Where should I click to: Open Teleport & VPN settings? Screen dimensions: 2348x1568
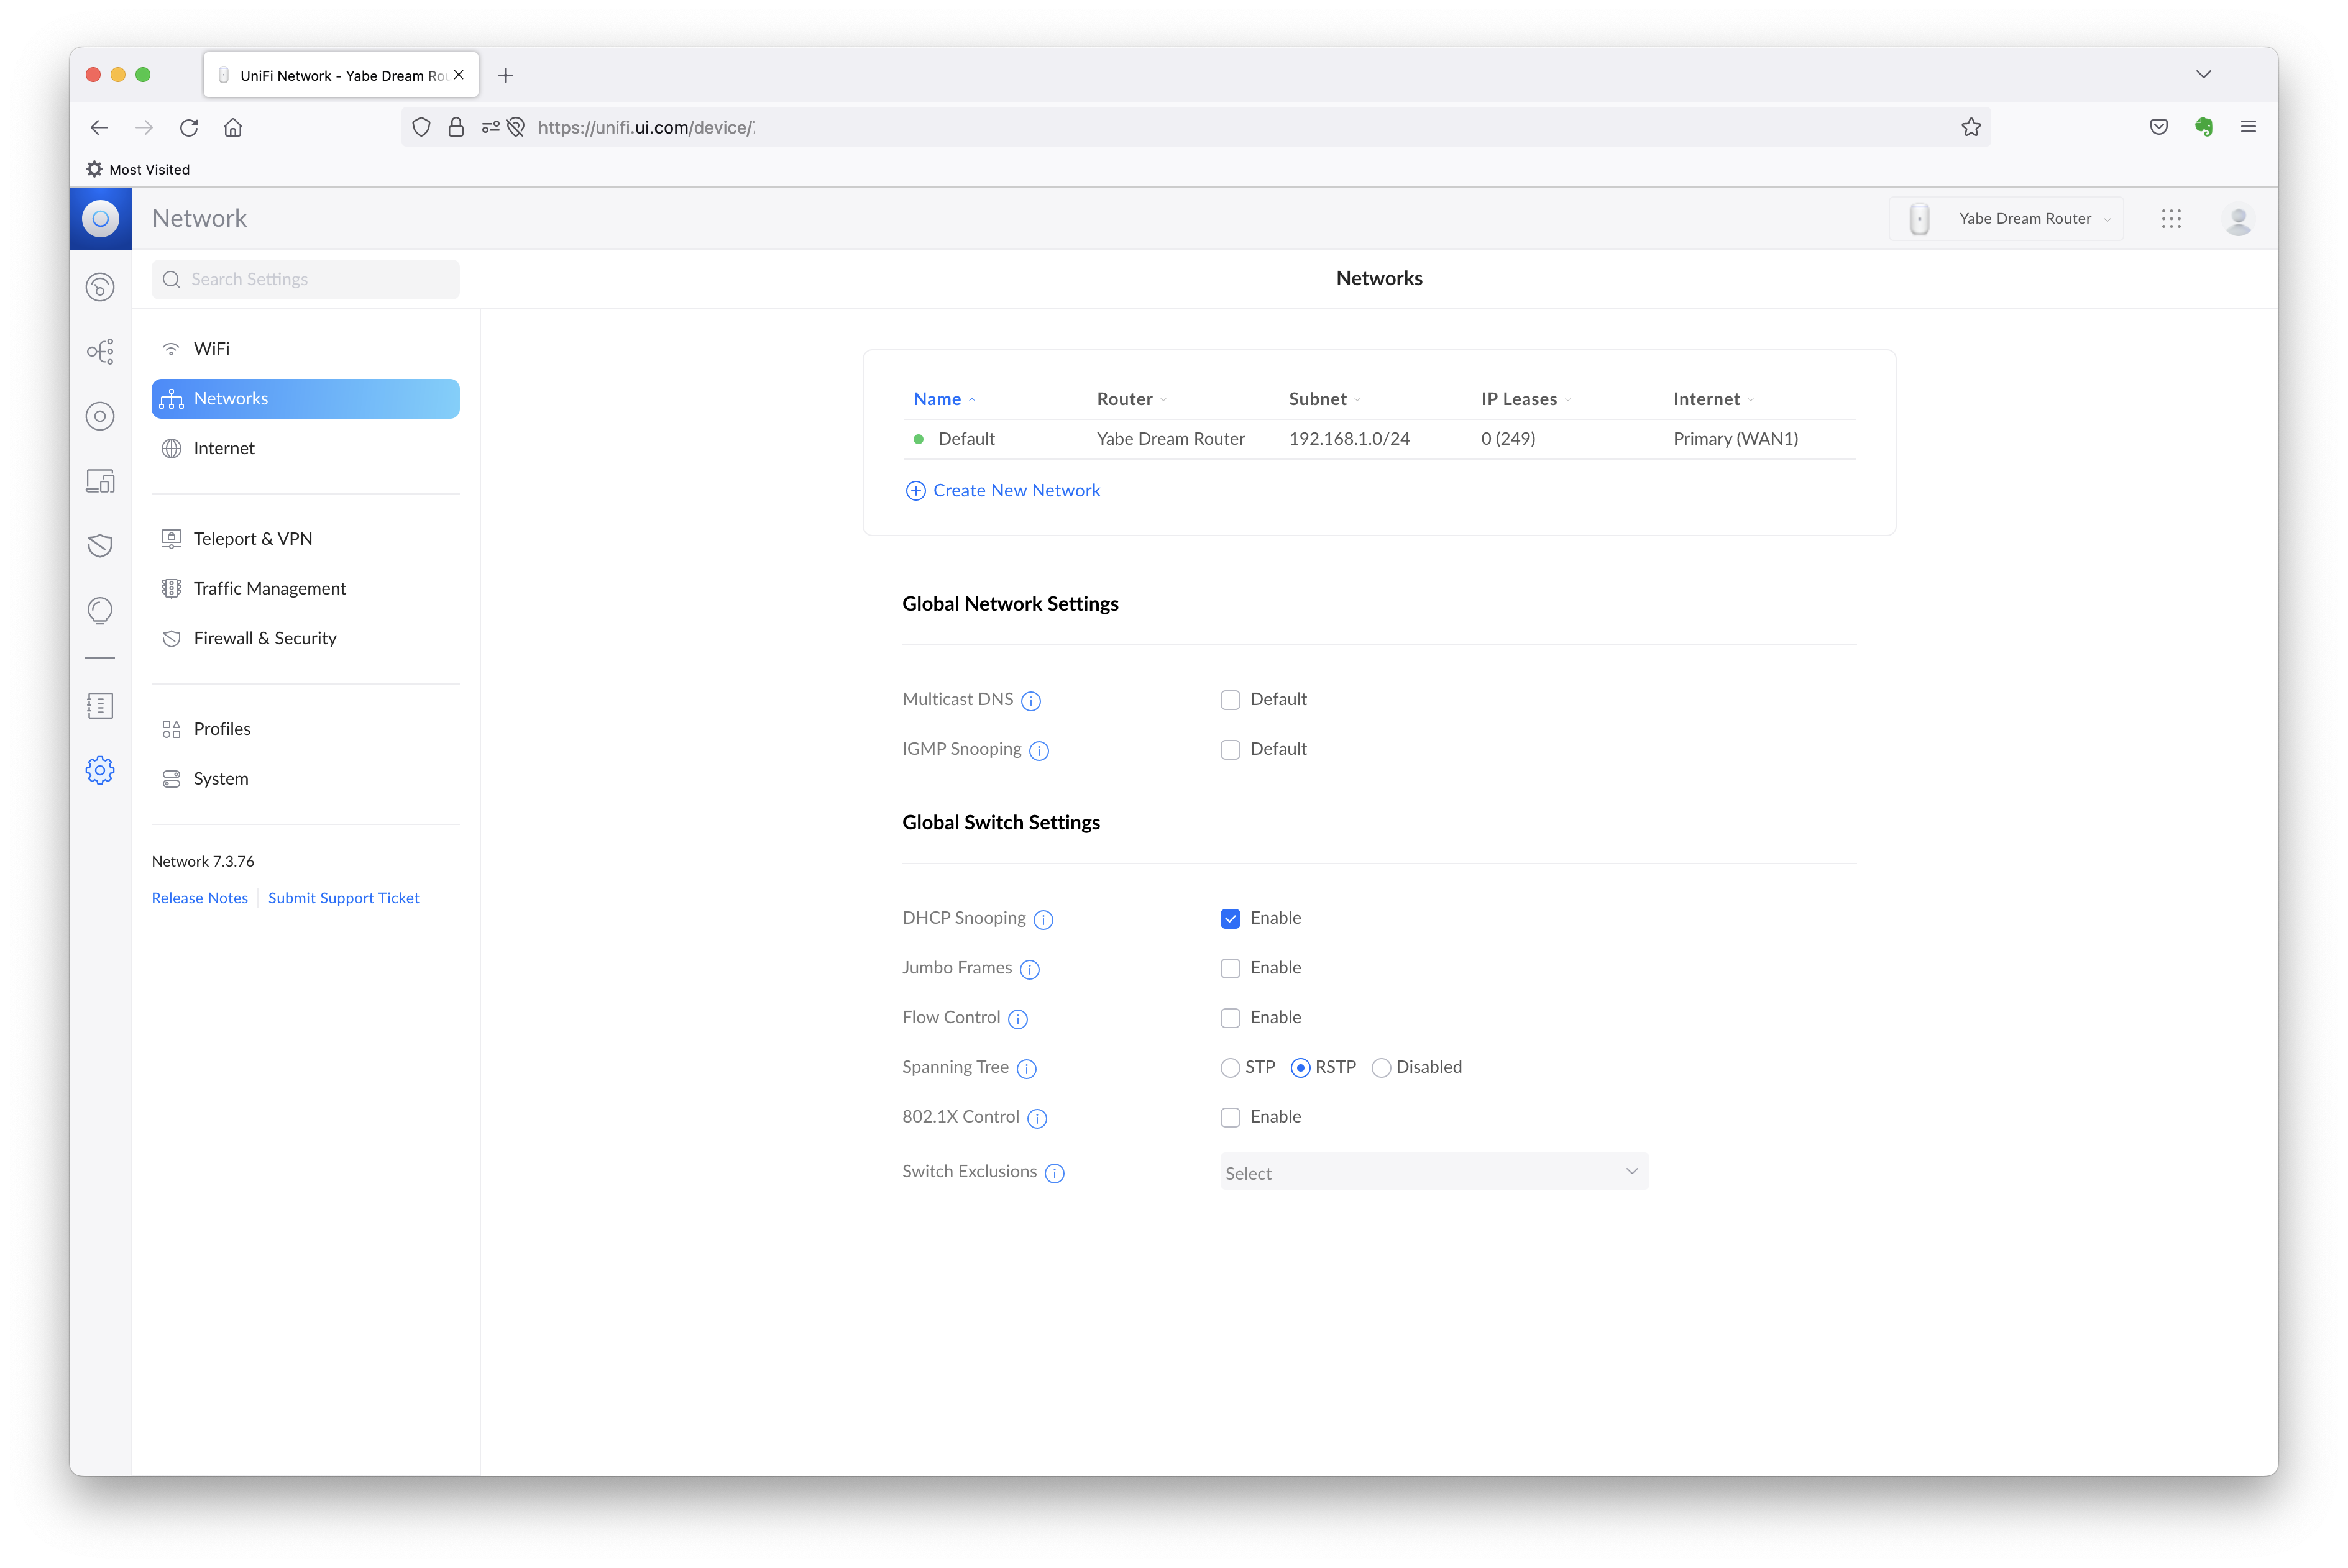tap(305, 539)
